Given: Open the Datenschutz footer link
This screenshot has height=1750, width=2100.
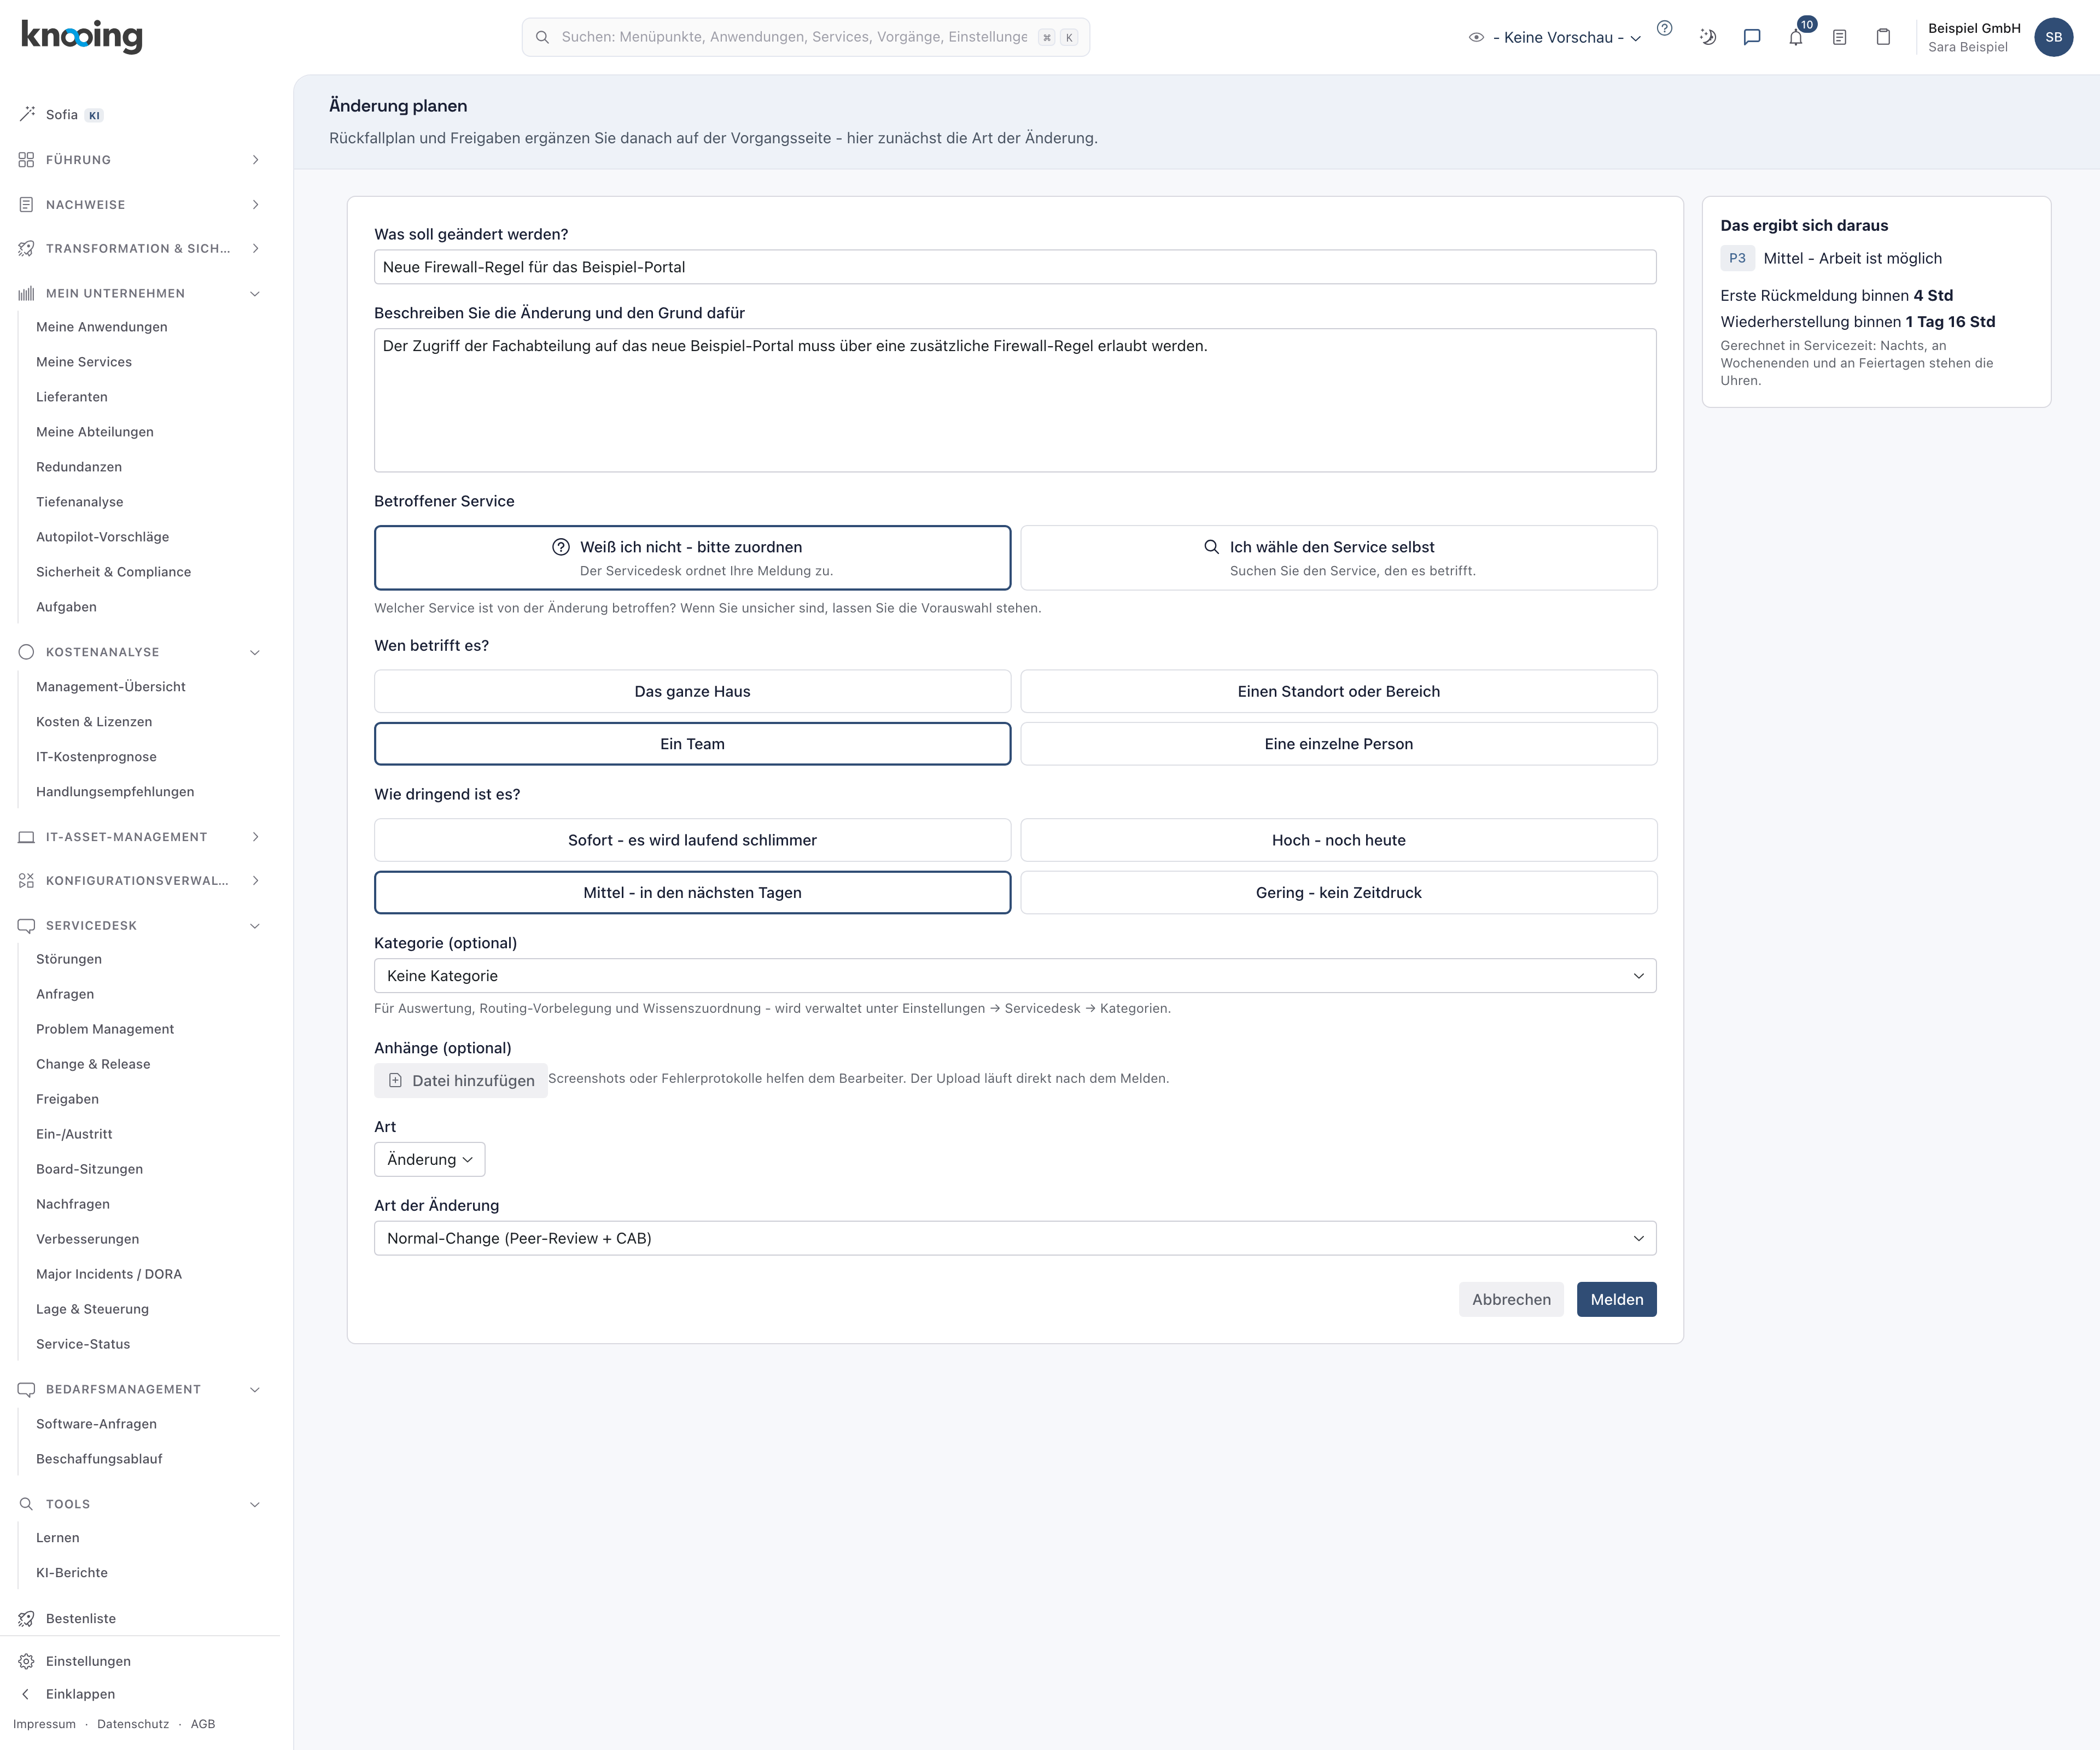Looking at the screenshot, I should coord(133,1724).
